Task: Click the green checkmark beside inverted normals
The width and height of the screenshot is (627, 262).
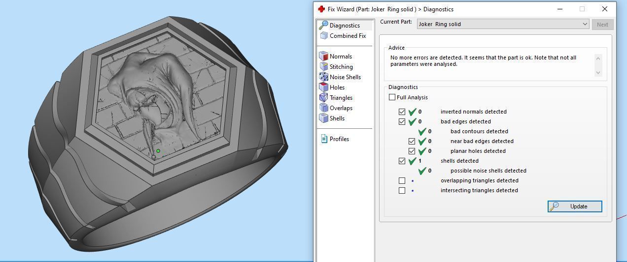Action: (412, 112)
